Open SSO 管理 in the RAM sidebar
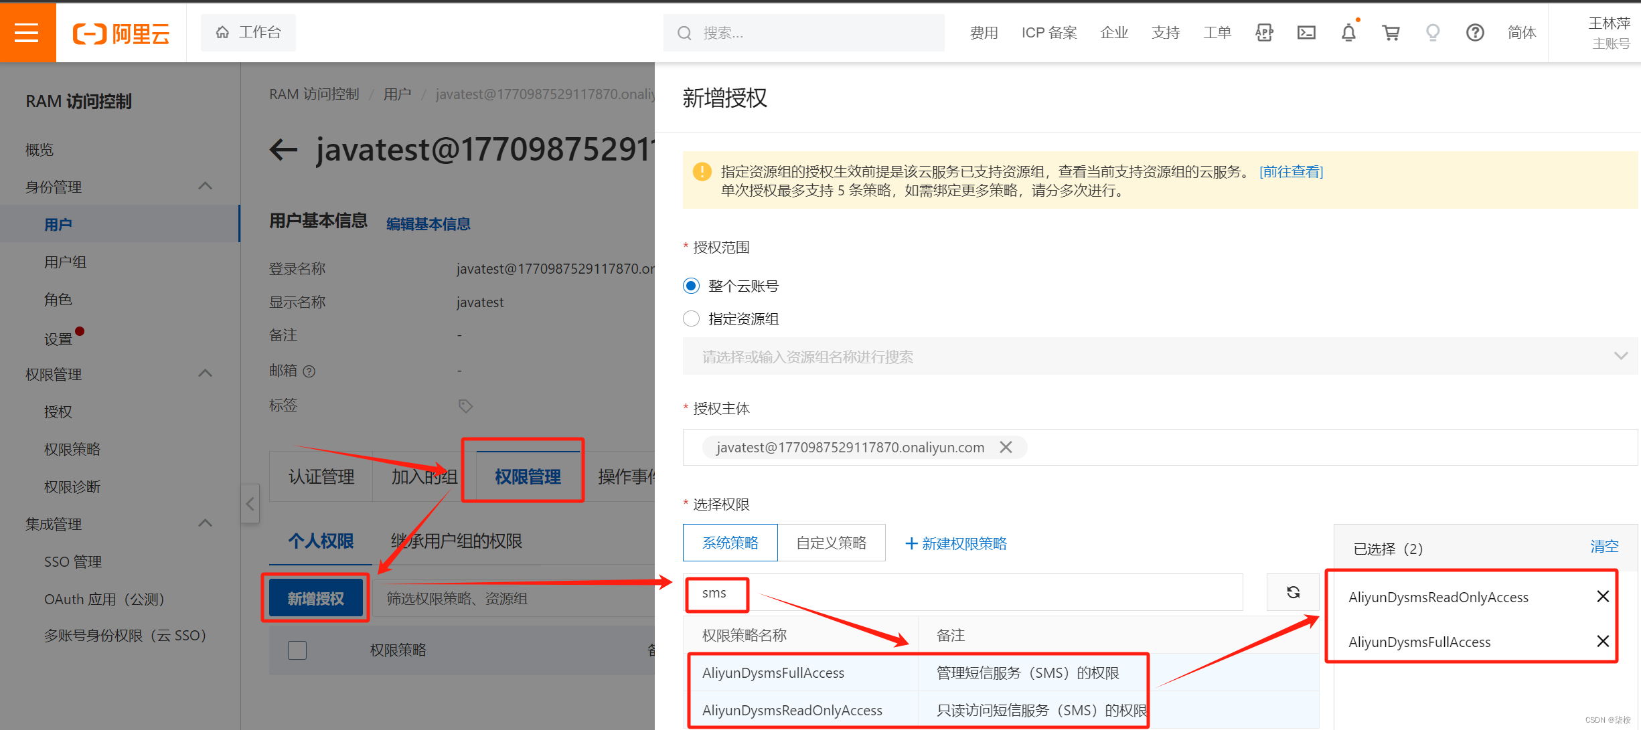This screenshot has height=730, width=1641. pos(73,561)
